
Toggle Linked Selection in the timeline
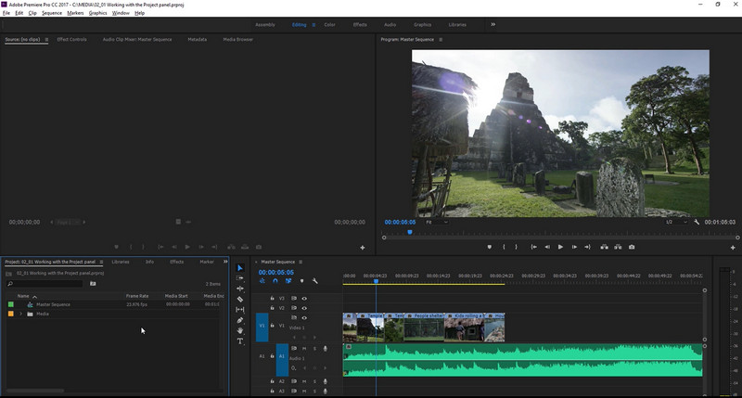288,281
